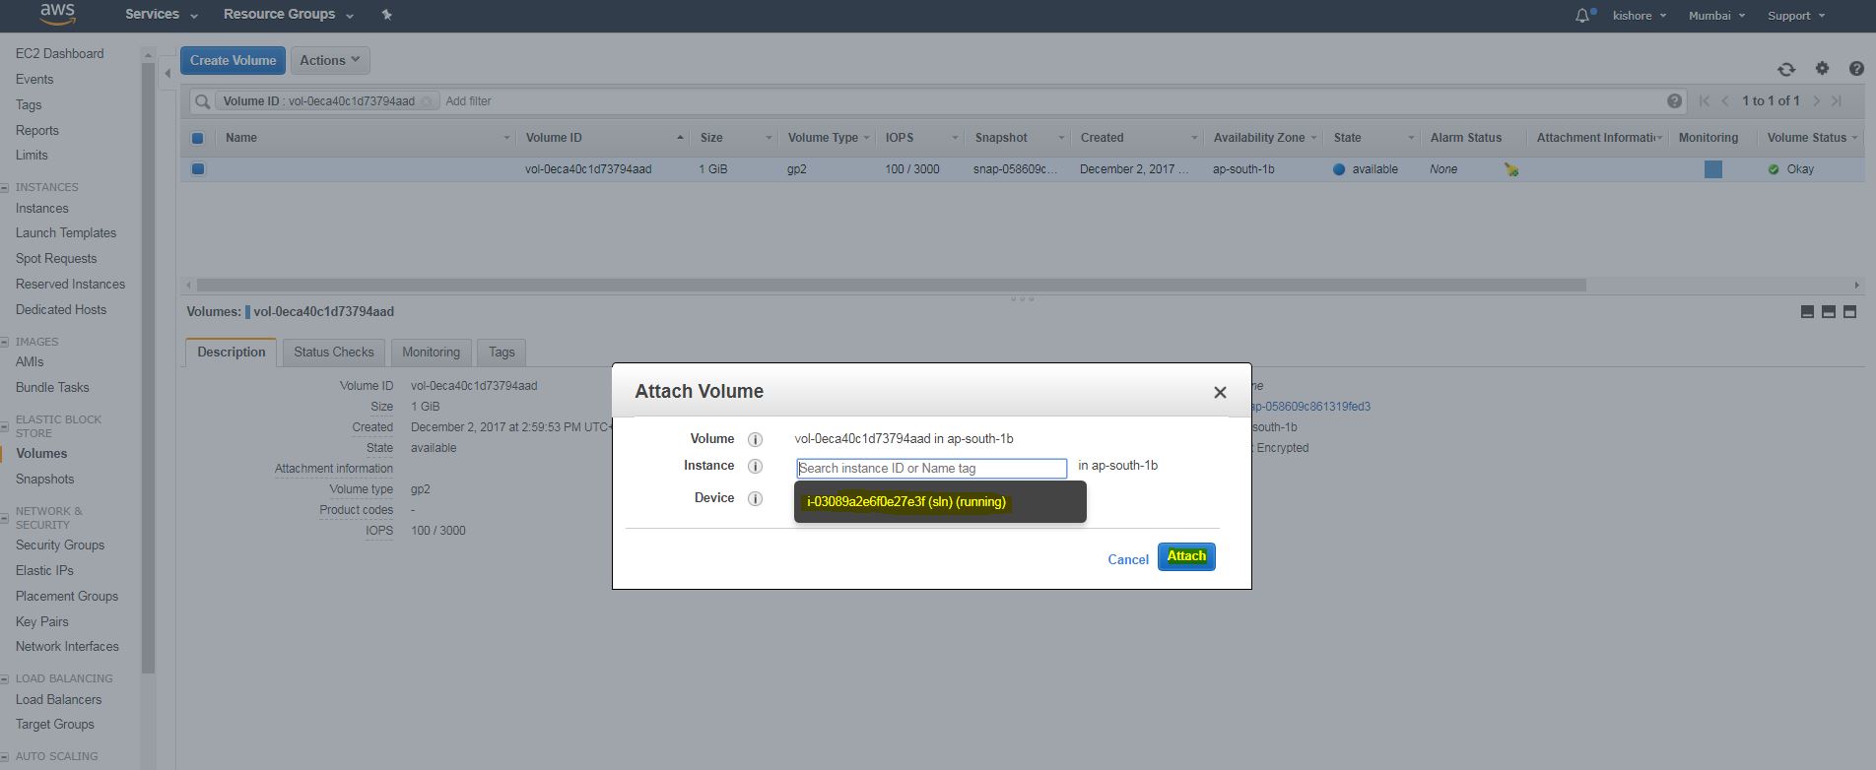This screenshot has height=770, width=1876.
Task: Click the info icon next to Device
Action: [755, 499]
